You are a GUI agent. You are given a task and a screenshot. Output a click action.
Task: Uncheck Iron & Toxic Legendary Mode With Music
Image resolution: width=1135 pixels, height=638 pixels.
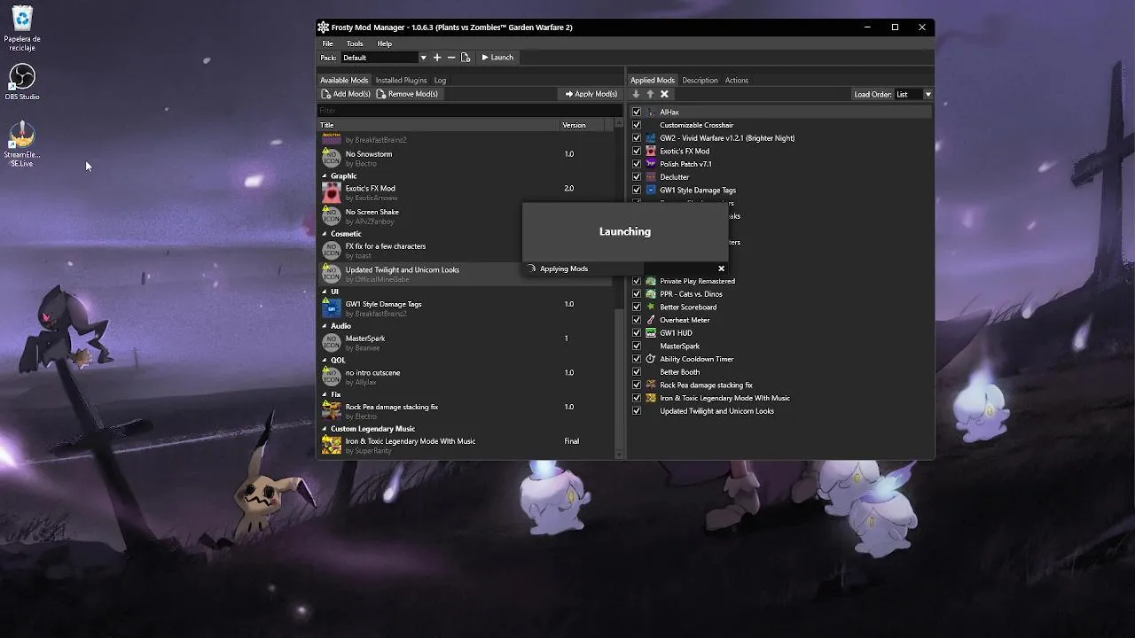tap(637, 398)
